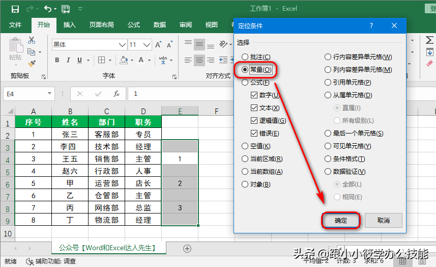
Task: Switch to the 页面布局 tab
Action: tap(101, 25)
